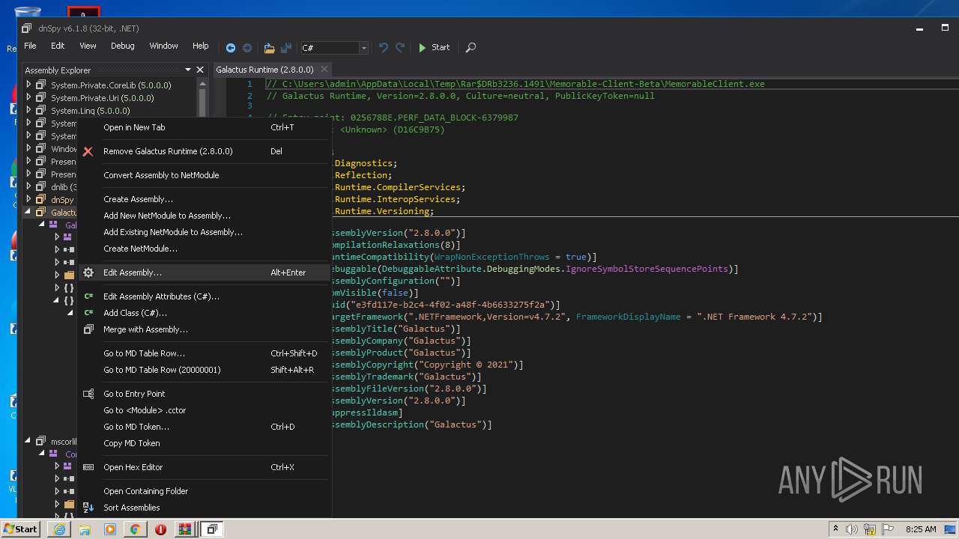Screen dimensions: 959x539
Task: Choose Edit Assembly... entry
Action: click(x=205, y=272)
